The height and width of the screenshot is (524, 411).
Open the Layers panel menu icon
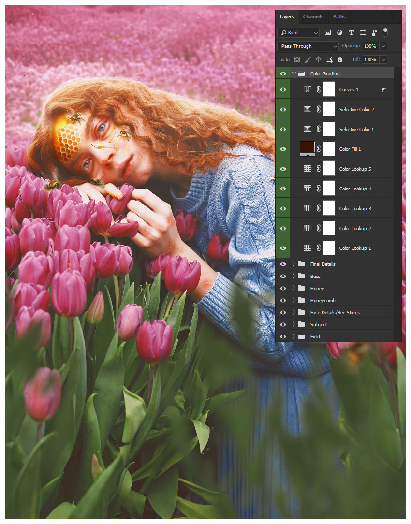click(x=396, y=17)
